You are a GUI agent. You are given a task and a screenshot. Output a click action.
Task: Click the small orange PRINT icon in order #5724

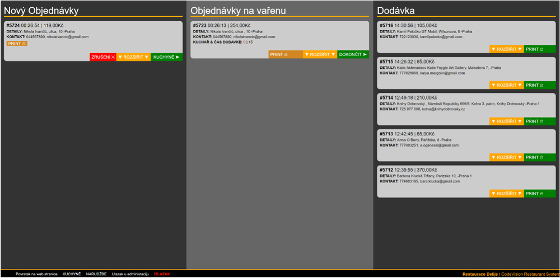pyautogui.click(x=17, y=43)
